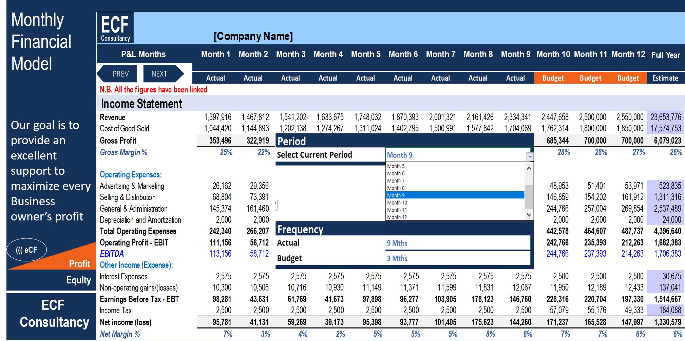Click the list scrollbar down arrow
This screenshot has width=685, height=341.
(529, 215)
